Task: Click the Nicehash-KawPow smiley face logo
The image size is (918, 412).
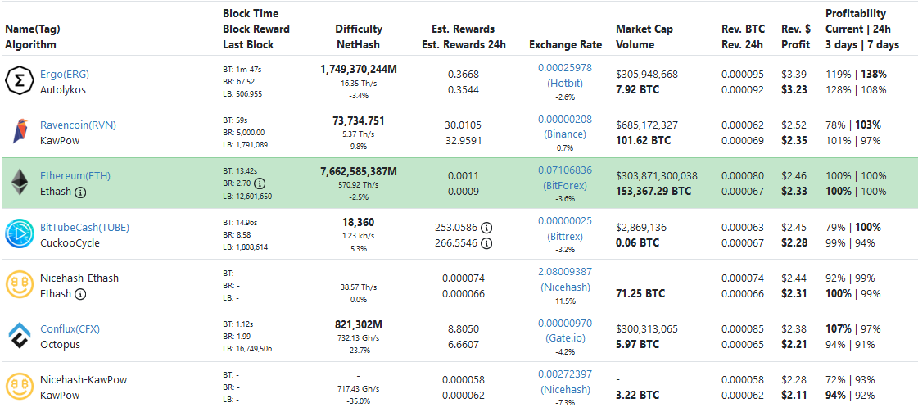Action: click(x=18, y=387)
